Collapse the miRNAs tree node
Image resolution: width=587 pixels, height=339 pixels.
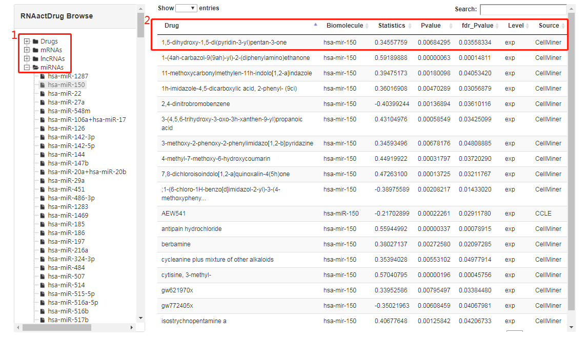[x=27, y=67]
